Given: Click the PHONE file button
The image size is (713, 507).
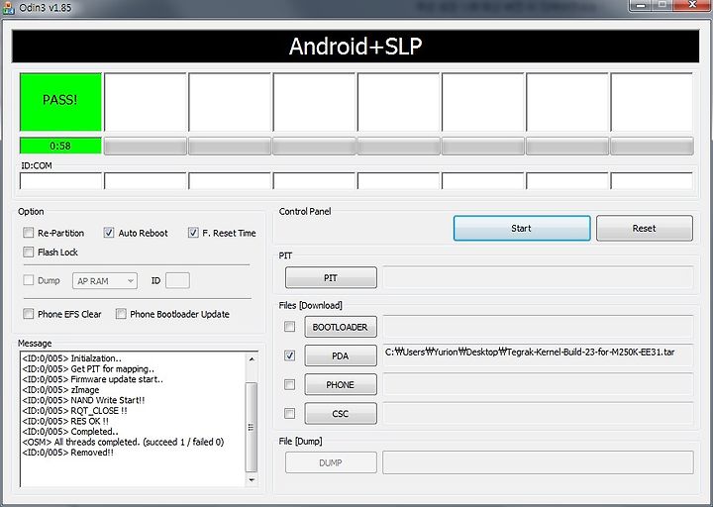Looking at the screenshot, I should pyautogui.click(x=341, y=384).
